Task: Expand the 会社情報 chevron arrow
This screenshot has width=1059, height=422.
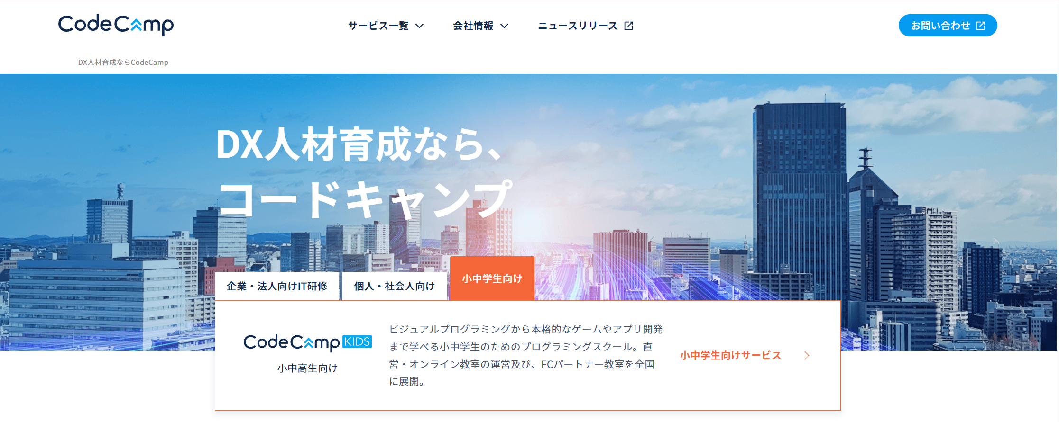Action: pyautogui.click(x=505, y=26)
